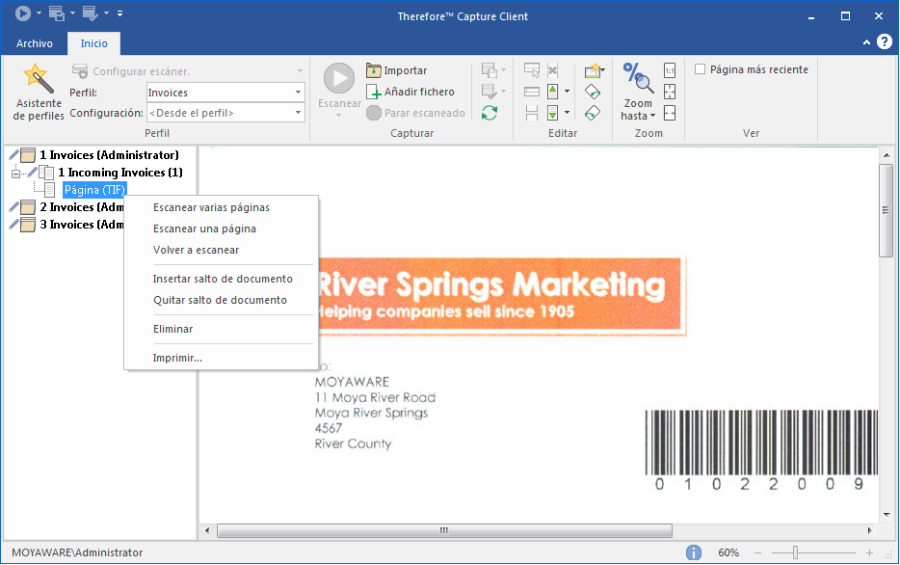Collapse the 1 Incoming Invoices tree node
Screen dimensions: 900x565
[15, 173]
